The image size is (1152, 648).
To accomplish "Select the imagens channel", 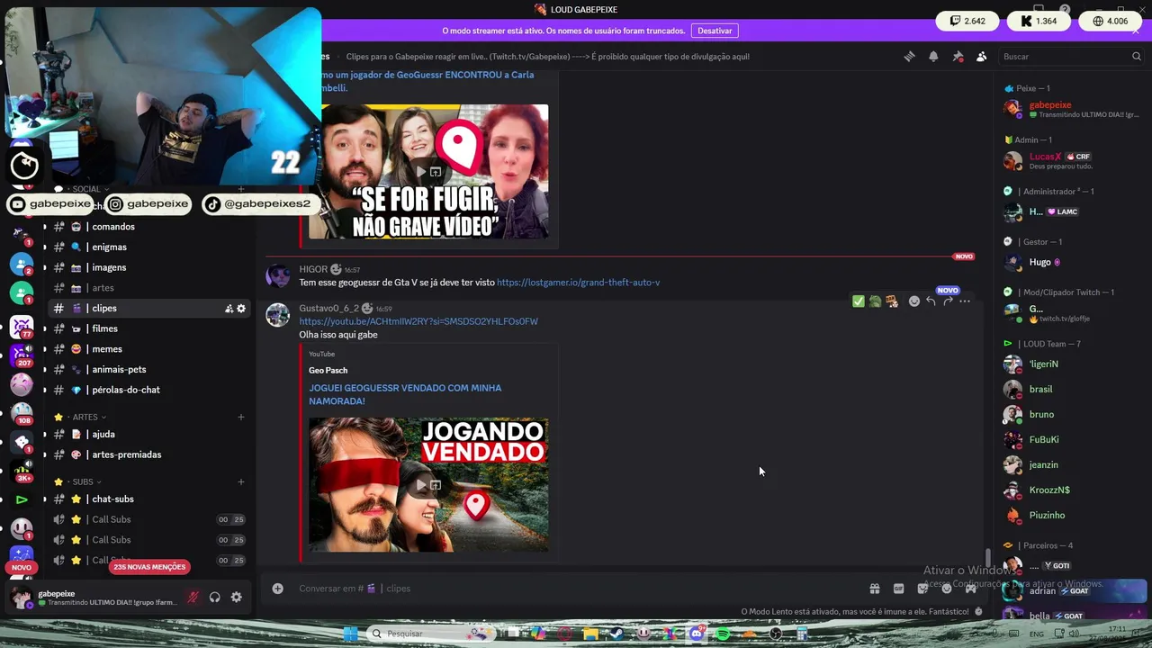I will click(148, 267).
